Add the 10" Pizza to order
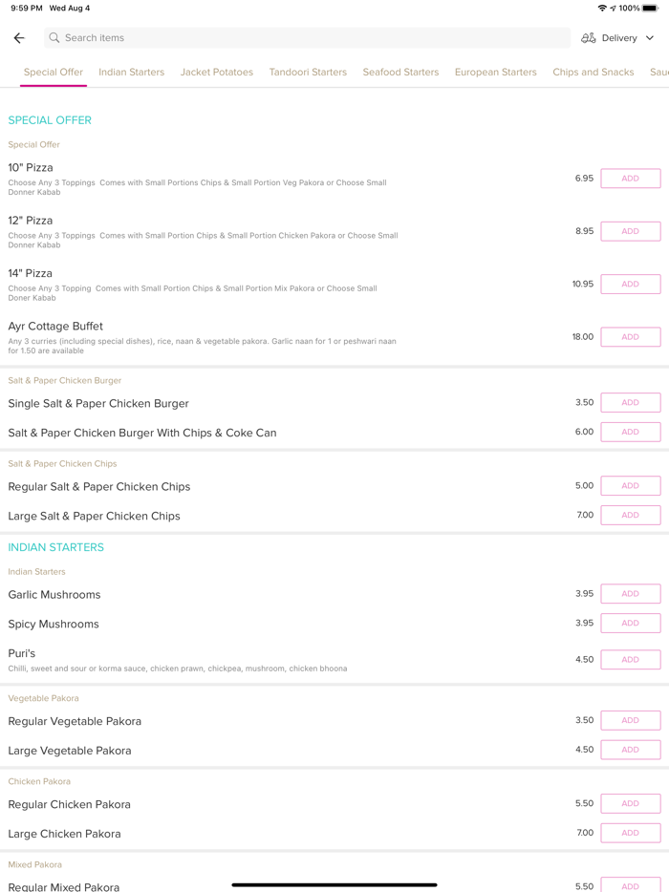Image resolution: width=669 pixels, height=892 pixels. coord(630,179)
